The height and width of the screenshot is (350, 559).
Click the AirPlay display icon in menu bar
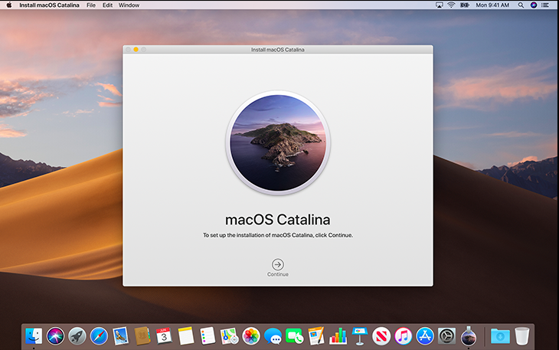[x=440, y=5]
